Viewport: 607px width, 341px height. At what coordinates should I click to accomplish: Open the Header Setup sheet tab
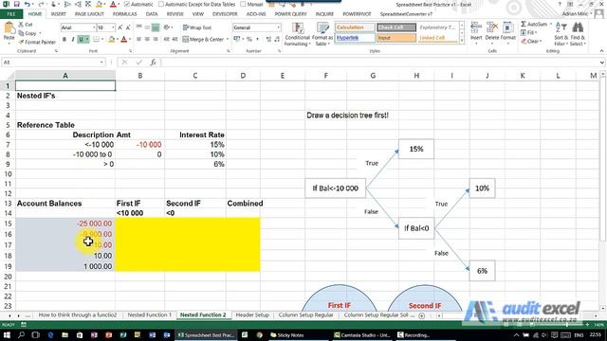pyautogui.click(x=252, y=315)
